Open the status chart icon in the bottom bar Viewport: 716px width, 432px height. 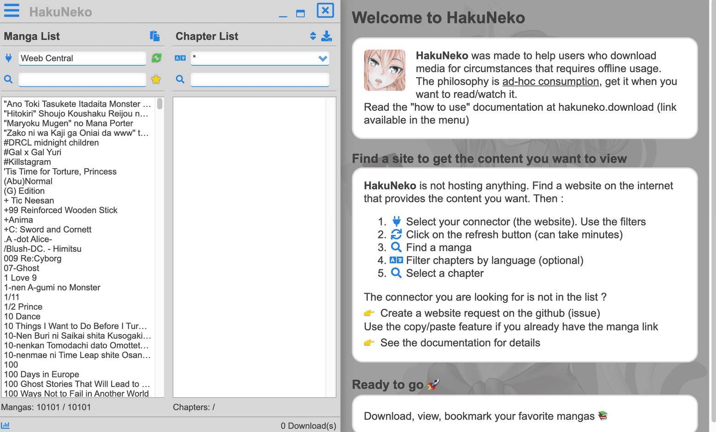6,425
